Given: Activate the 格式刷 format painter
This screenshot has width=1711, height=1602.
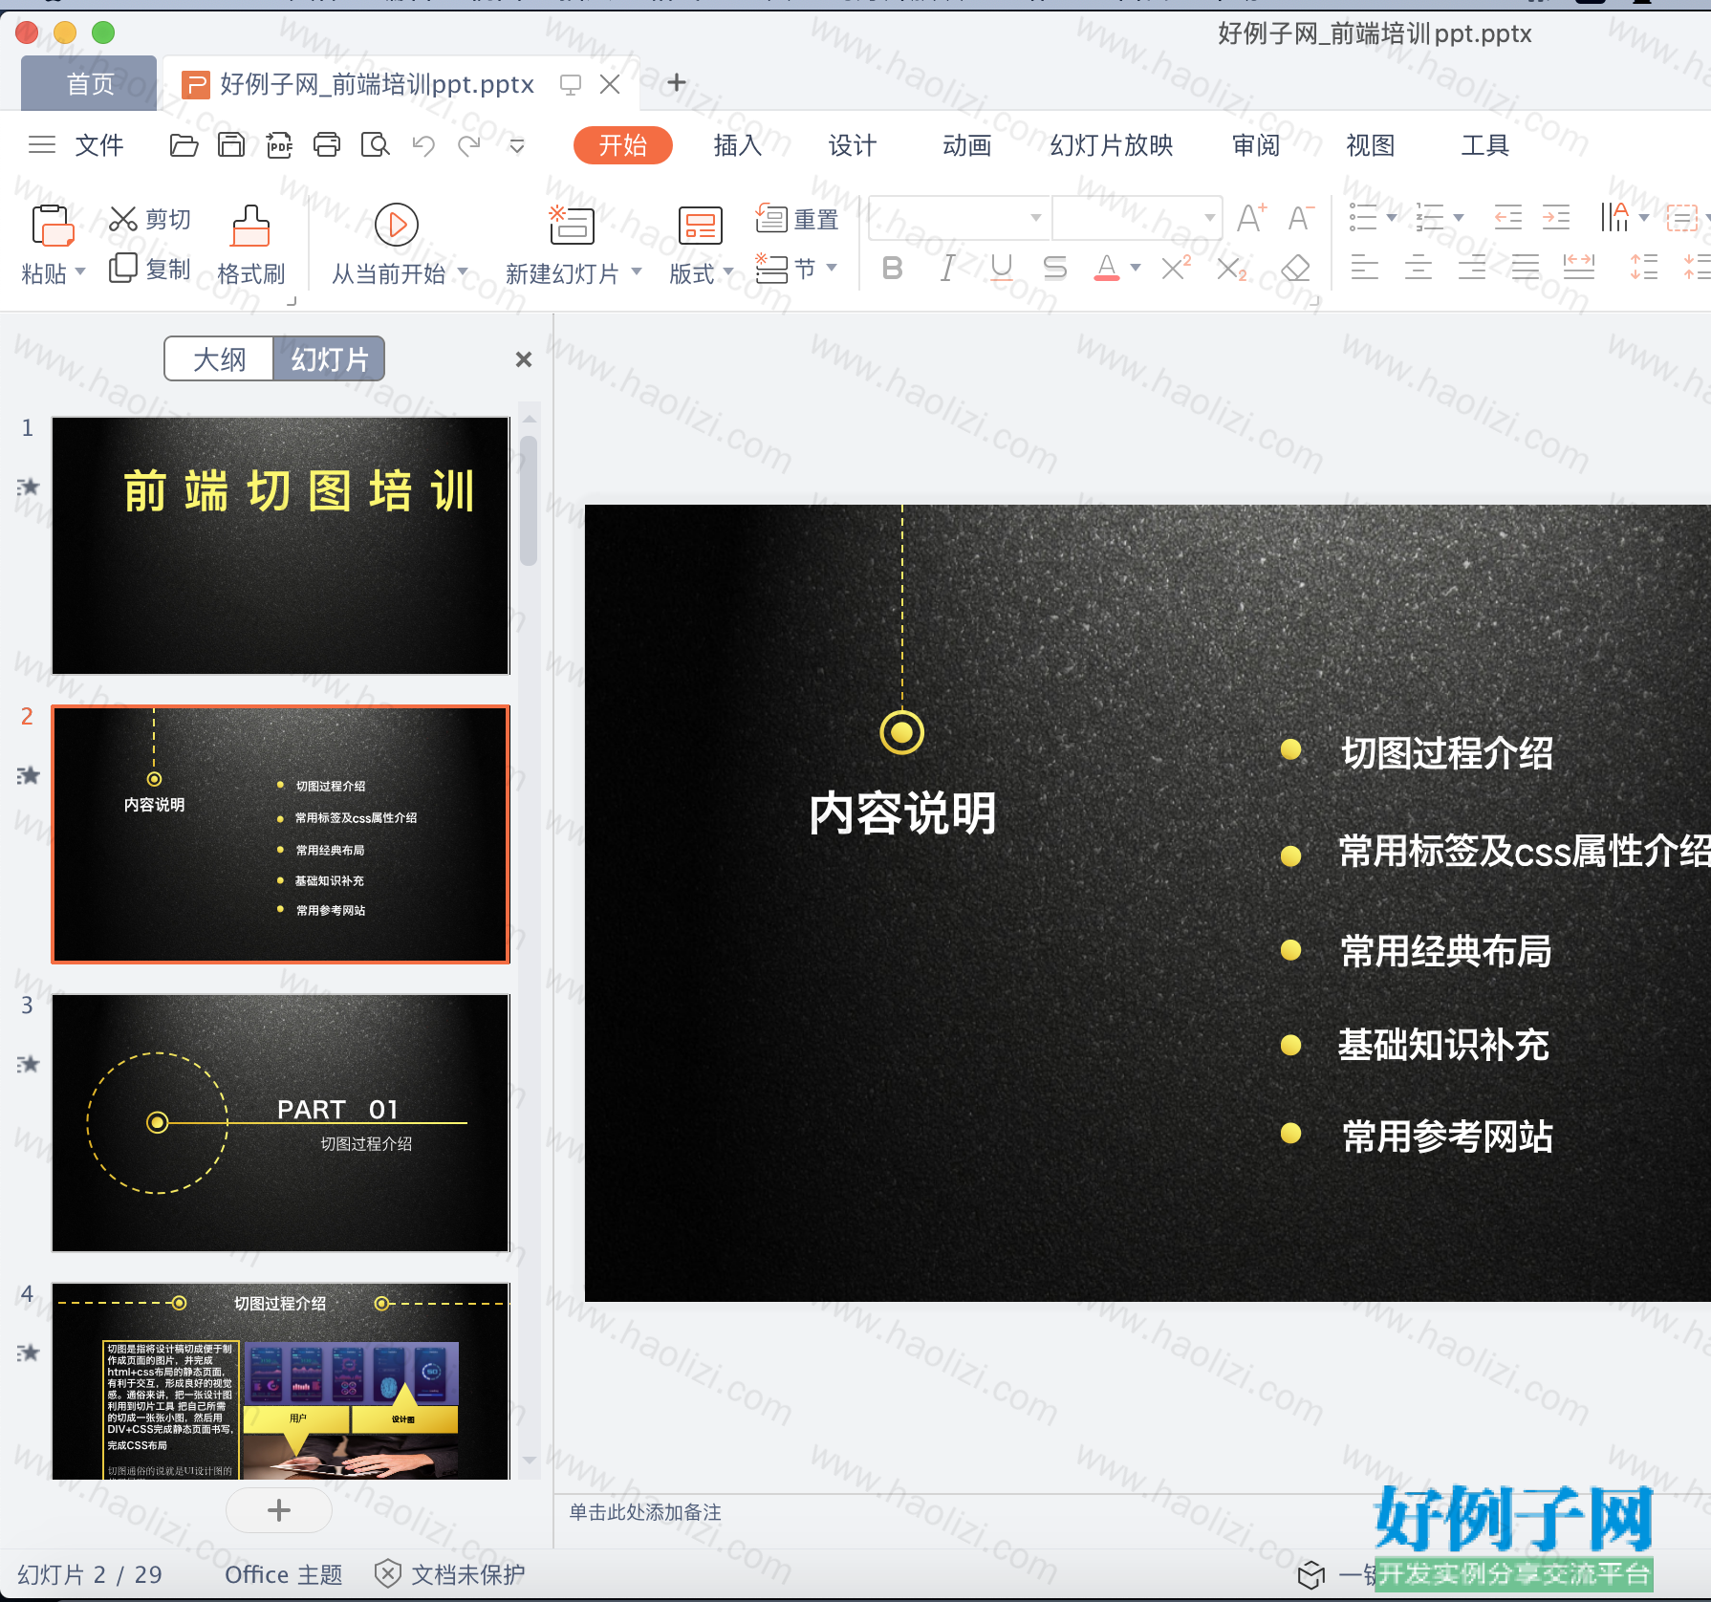Looking at the screenshot, I should click(251, 246).
